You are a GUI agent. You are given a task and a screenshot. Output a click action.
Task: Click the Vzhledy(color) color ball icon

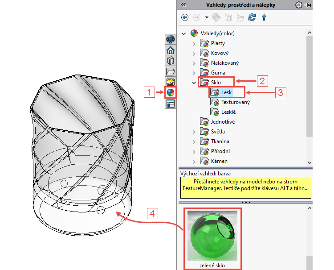pos(194,33)
